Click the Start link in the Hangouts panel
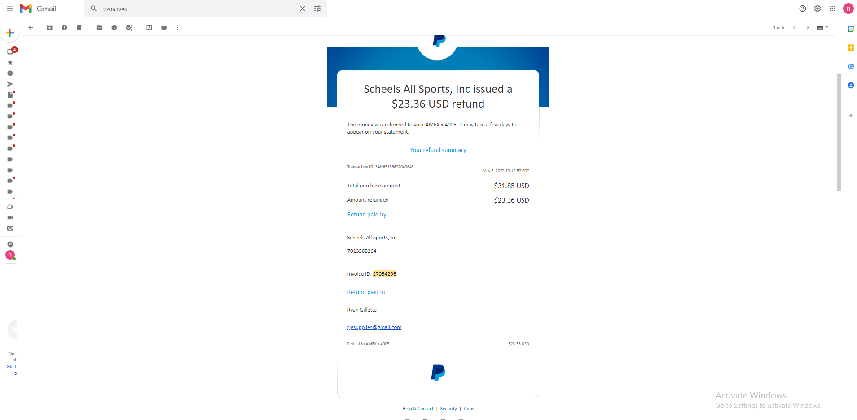 (x=12, y=367)
